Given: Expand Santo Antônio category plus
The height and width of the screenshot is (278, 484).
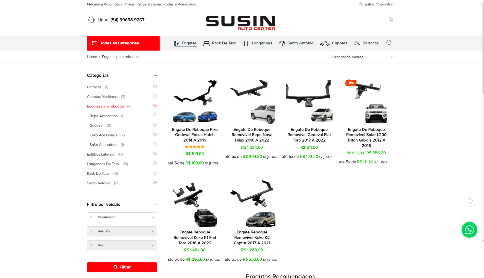Looking at the screenshot, I should 155,183.
